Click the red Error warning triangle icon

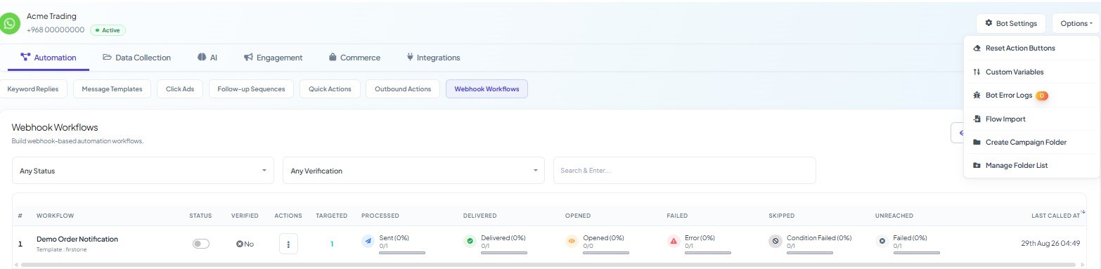click(674, 241)
